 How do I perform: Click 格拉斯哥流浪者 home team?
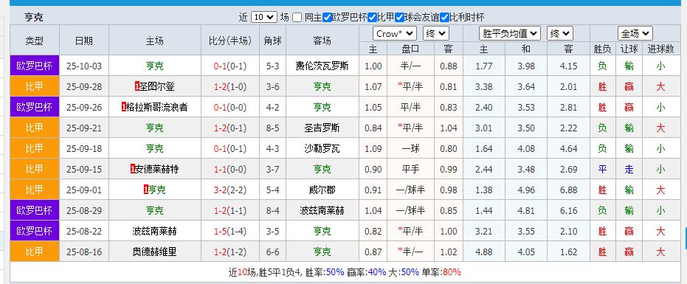tap(157, 108)
